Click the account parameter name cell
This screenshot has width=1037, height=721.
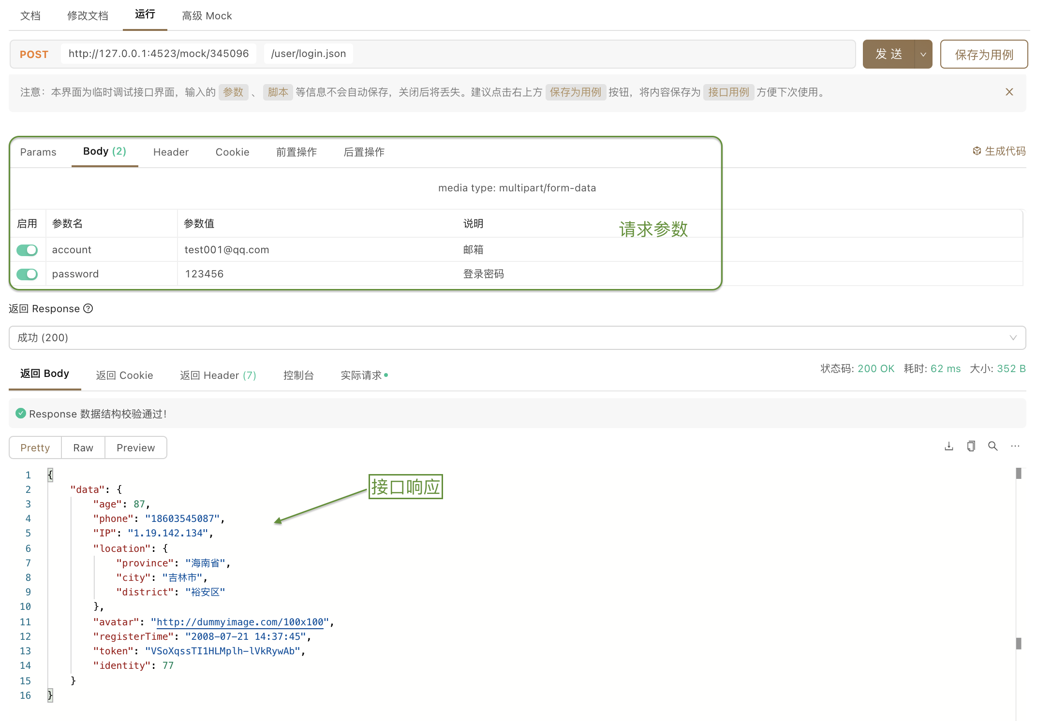(x=112, y=250)
